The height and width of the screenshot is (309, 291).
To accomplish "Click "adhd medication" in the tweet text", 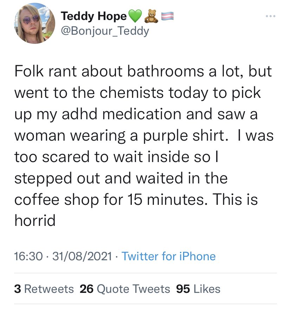I will [x=116, y=114].
